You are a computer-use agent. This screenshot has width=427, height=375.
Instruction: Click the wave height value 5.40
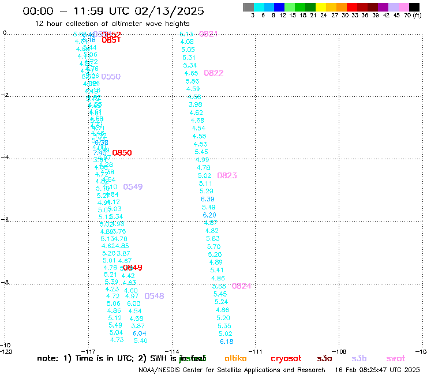click(x=141, y=340)
